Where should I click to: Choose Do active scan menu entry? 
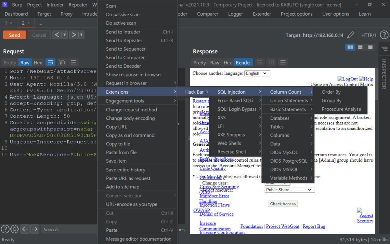tap(137, 23)
